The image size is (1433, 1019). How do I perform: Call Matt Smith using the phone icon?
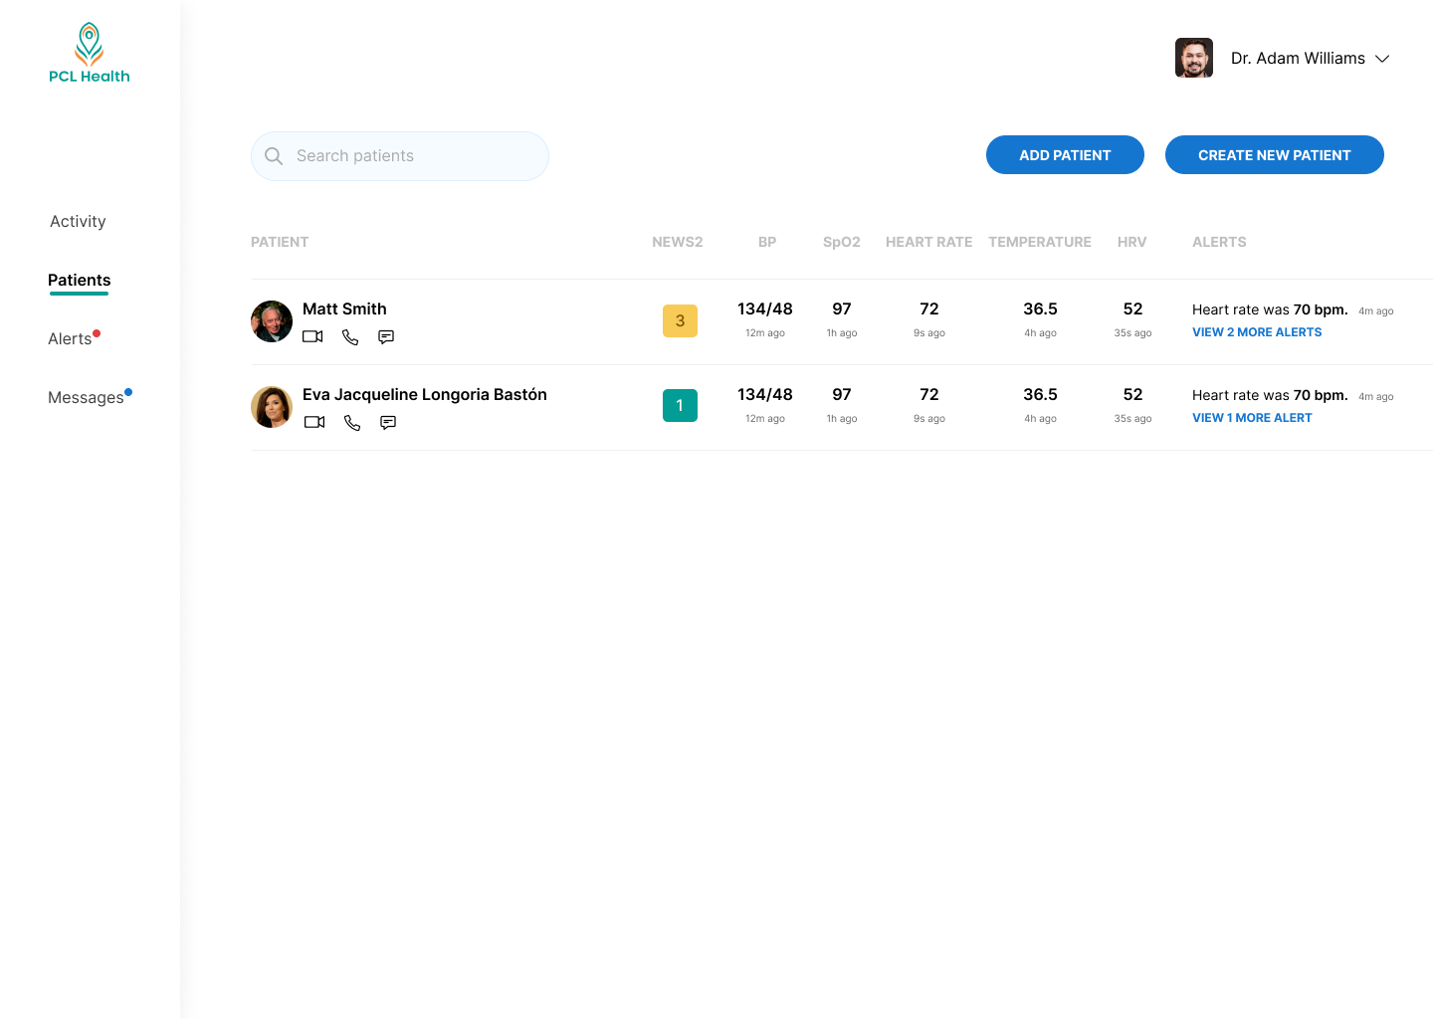coord(349,336)
